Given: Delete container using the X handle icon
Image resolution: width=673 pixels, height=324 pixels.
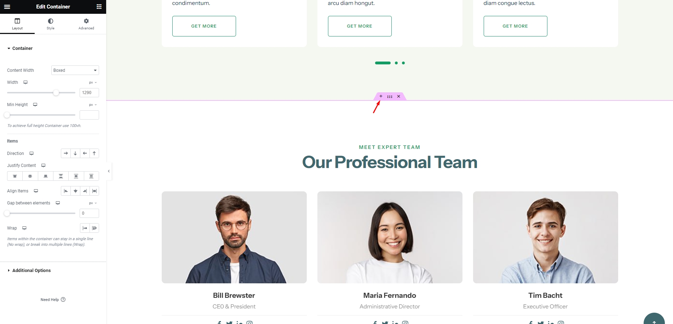Looking at the screenshot, I should pos(398,96).
